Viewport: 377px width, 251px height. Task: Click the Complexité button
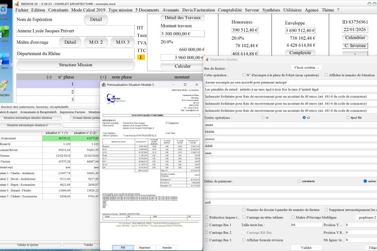(x=300, y=53)
